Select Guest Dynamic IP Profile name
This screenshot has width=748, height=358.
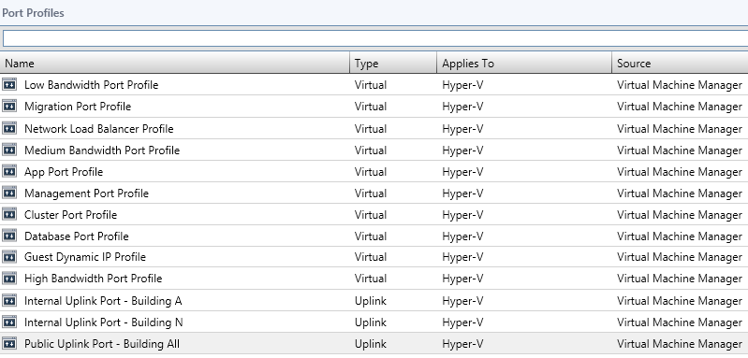[x=85, y=257]
